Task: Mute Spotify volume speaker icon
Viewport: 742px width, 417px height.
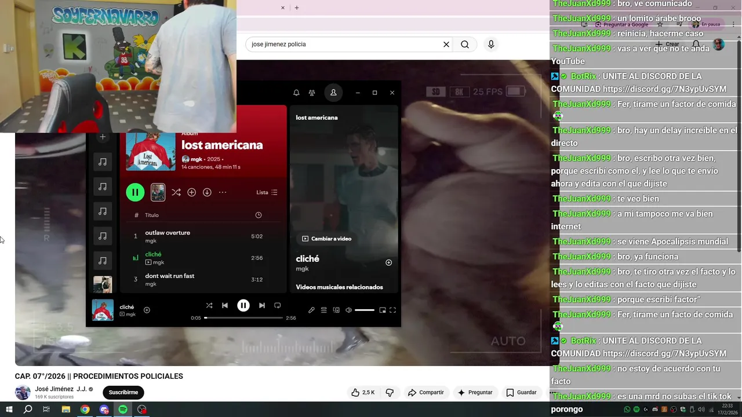Action: 348,310
